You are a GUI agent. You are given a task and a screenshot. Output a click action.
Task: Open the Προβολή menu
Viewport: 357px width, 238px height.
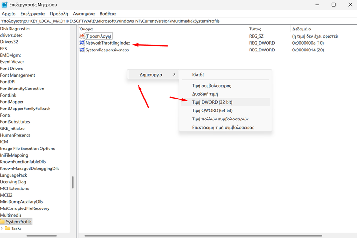pyautogui.click(x=59, y=14)
